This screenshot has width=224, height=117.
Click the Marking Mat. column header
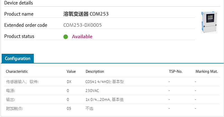click(x=207, y=71)
